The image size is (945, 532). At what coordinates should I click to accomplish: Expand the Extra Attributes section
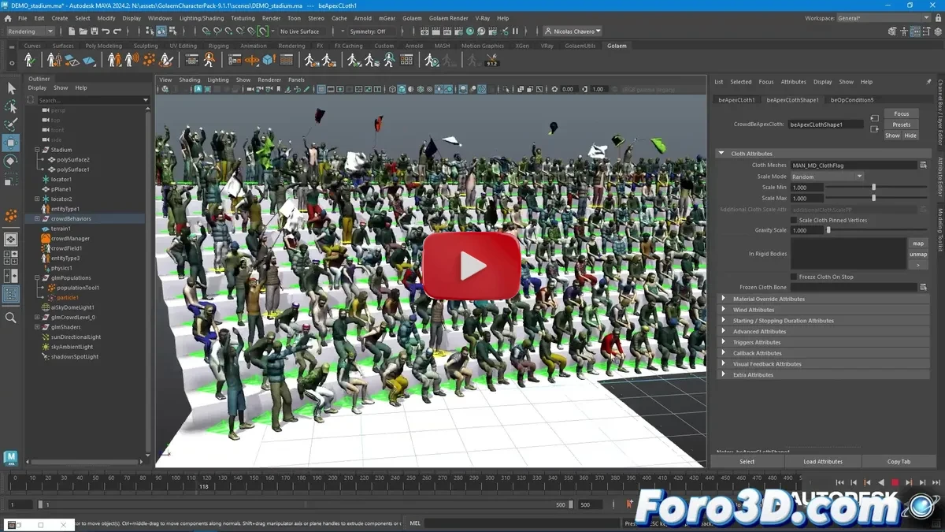pos(723,374)
